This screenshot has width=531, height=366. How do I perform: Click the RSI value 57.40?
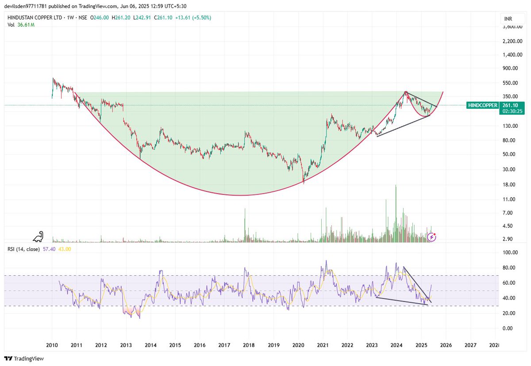click(x=50, y=249)
